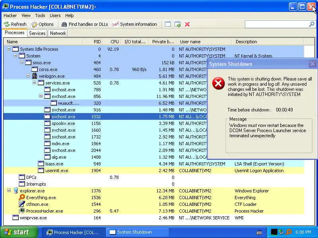This screenshot has height=238, width=318.
Task: Click the wuauclt process icon
Action: click(x=54, y=103)
